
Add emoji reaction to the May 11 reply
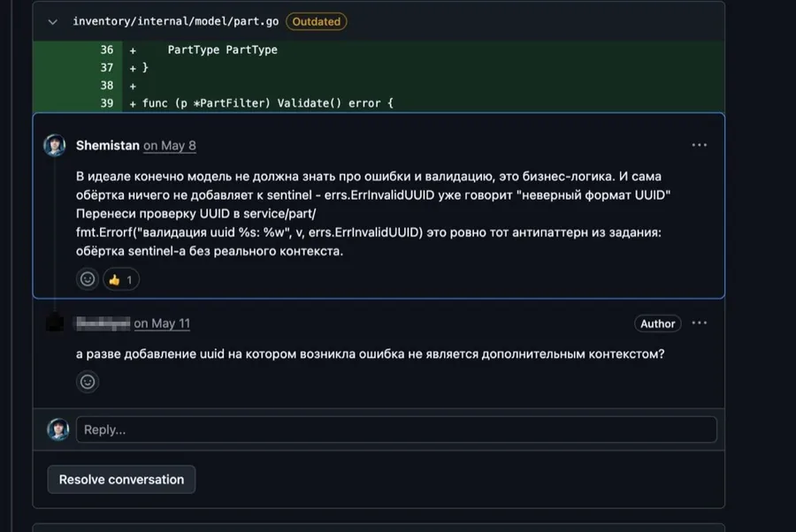pyautogui.click(x=88, y=382)
